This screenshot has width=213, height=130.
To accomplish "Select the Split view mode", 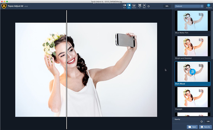I will [x=129, y=6].
